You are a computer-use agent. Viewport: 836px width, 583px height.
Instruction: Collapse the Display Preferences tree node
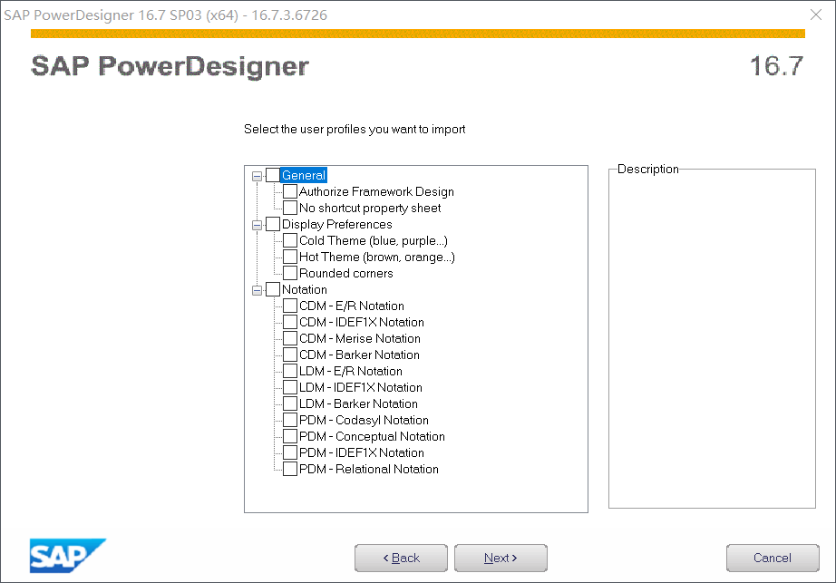[257, 225]
